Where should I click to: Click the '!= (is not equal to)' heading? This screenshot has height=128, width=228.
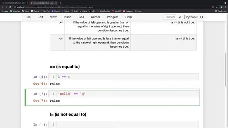[x=68, y=114]
